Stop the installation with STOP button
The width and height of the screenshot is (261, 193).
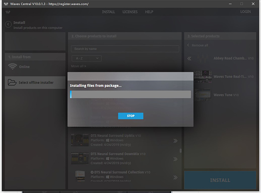click(130, 116)
